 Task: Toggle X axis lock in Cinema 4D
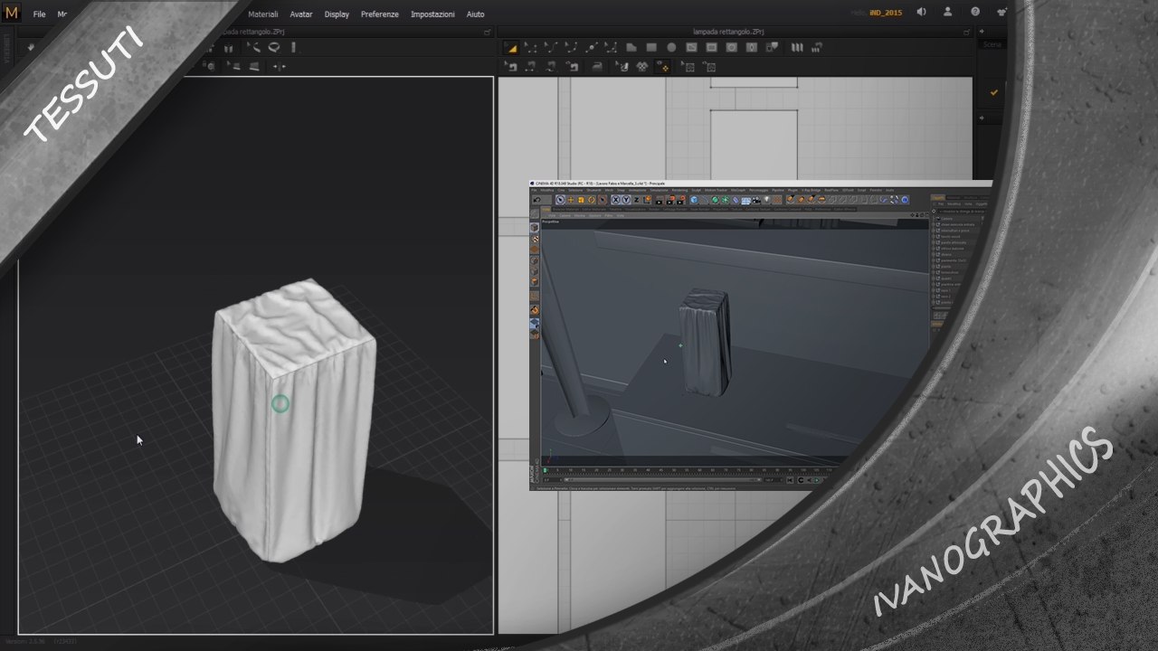click(x=616, y=200)
